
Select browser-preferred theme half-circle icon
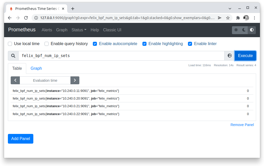252,30
